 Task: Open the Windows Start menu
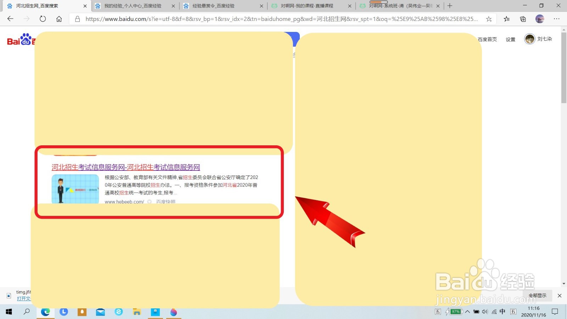coord(9,312)
